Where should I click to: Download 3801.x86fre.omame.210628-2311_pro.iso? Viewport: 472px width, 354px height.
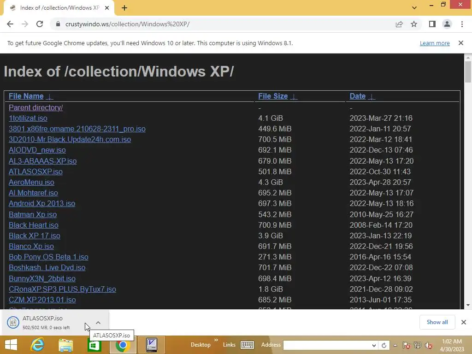coord(77,129)
